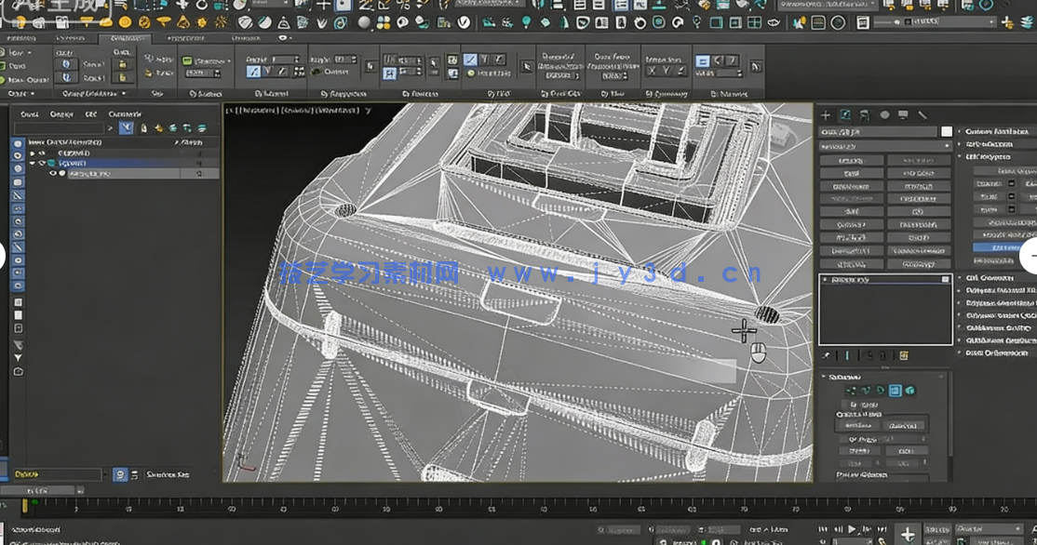Open the modifier list dropdown
Image resolution: width=1037 pixels, height=545 pixels.
(879, 146)
